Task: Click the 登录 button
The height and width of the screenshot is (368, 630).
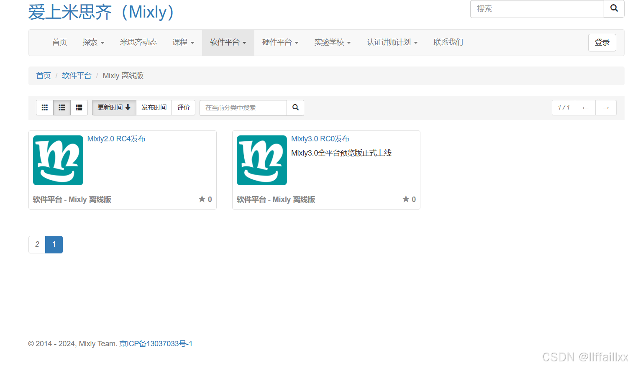Action: click(x=602, y=42)
